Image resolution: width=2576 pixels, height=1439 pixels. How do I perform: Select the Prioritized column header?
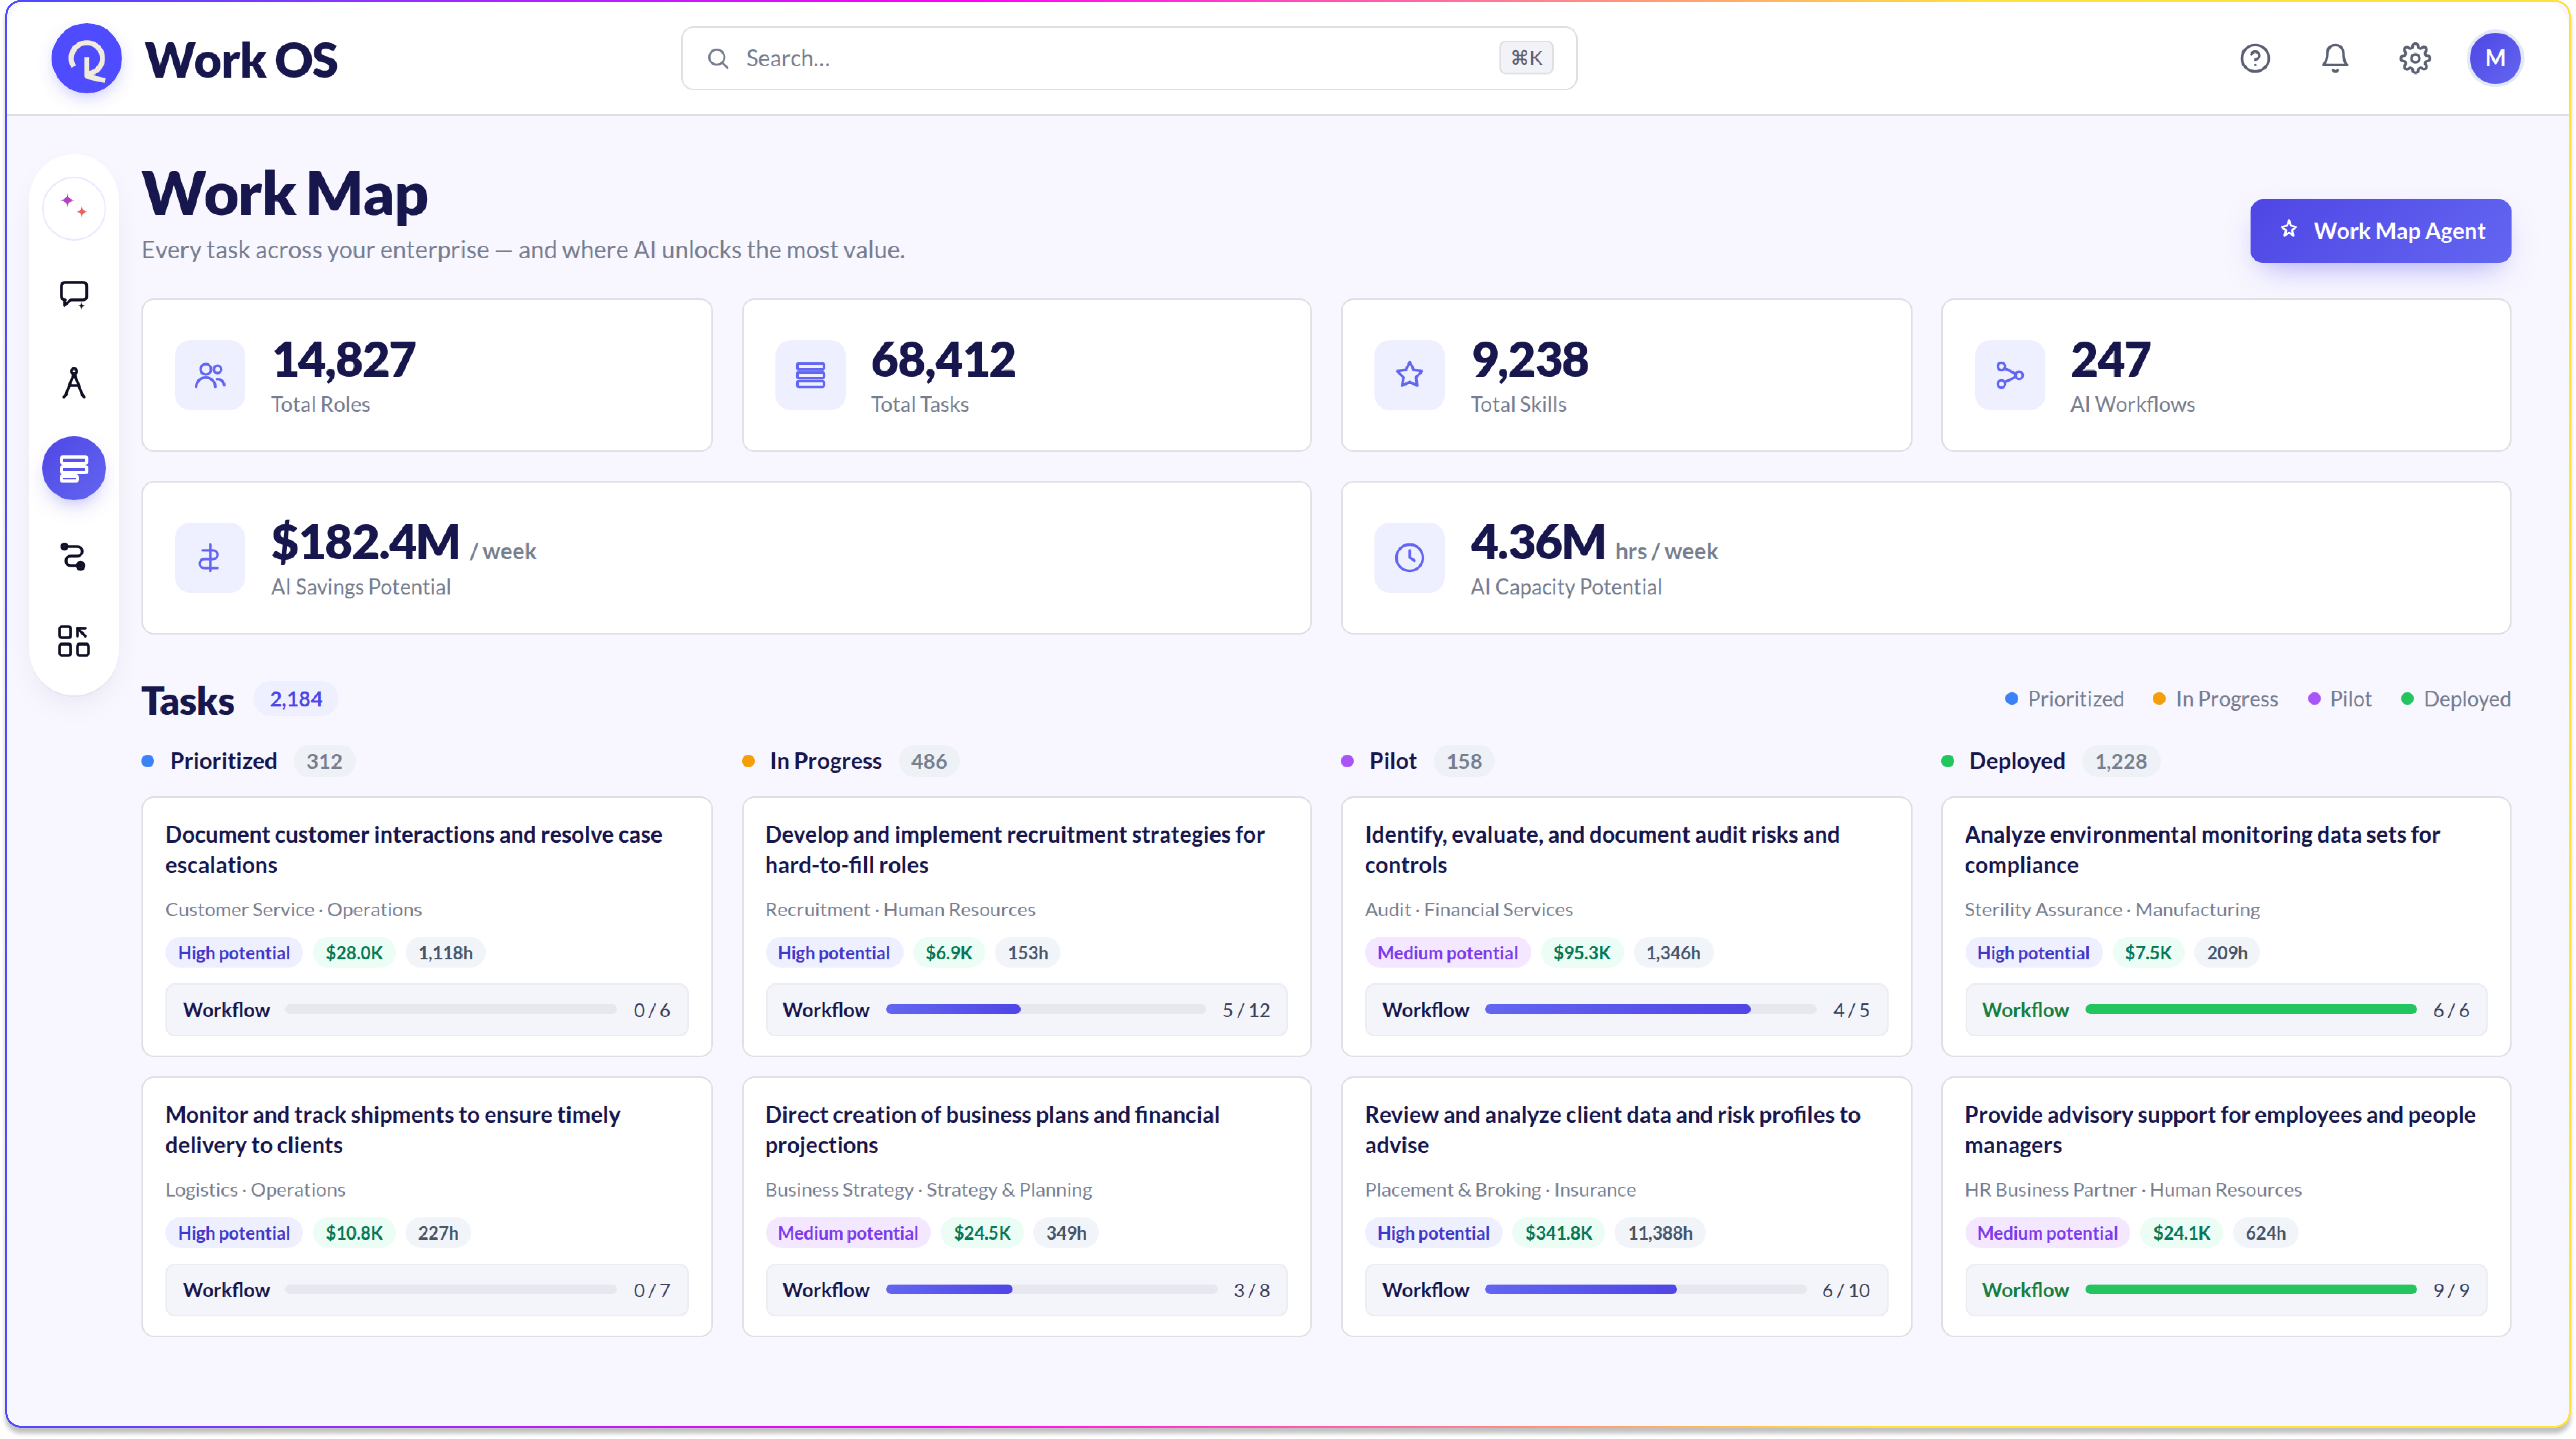248,761
